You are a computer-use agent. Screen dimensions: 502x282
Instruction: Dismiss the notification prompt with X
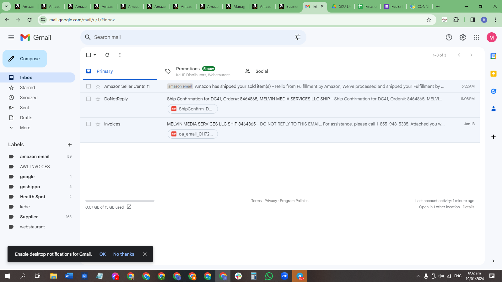(145, 254)
